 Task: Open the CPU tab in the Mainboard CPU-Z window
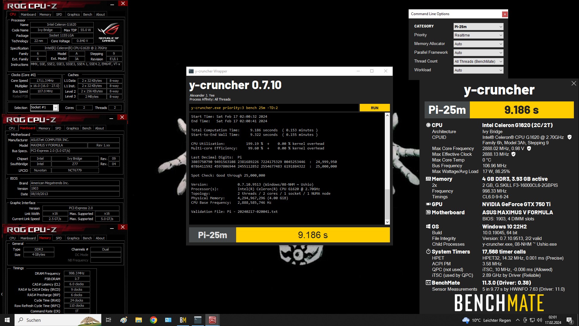click(12, 128)
